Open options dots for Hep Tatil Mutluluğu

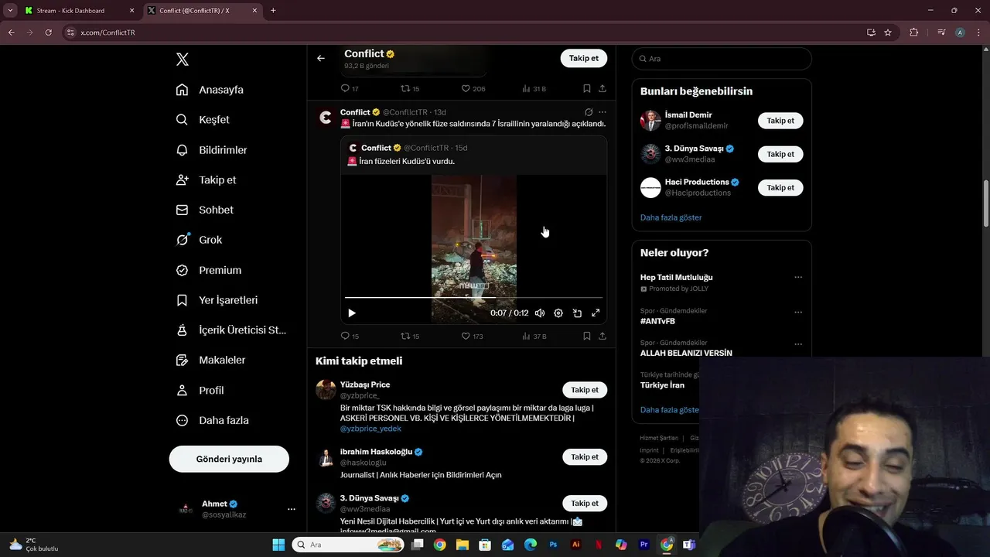click(x=798, y=277)
